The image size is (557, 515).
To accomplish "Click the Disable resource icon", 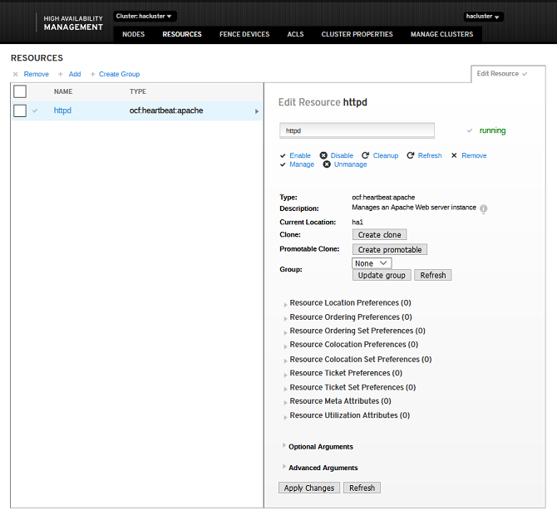I will [x=324, y=155].
